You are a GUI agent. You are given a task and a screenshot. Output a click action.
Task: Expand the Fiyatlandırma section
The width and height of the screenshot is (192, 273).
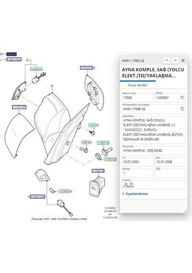(135, 194)
